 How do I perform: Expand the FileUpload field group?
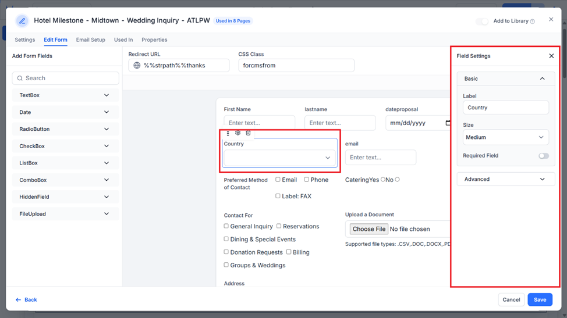pyautogui.click(x=65, y=214)
